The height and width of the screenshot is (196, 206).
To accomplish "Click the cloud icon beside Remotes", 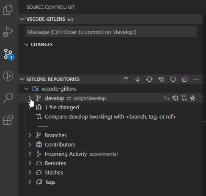I will coord(39,163).
